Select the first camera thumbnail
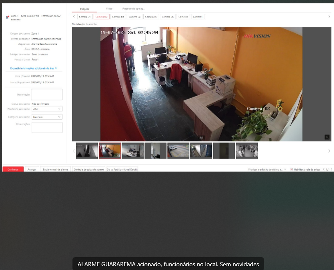The width and height of the screenshot is (334, 270). pyautogui.click(x=87, y=151)
